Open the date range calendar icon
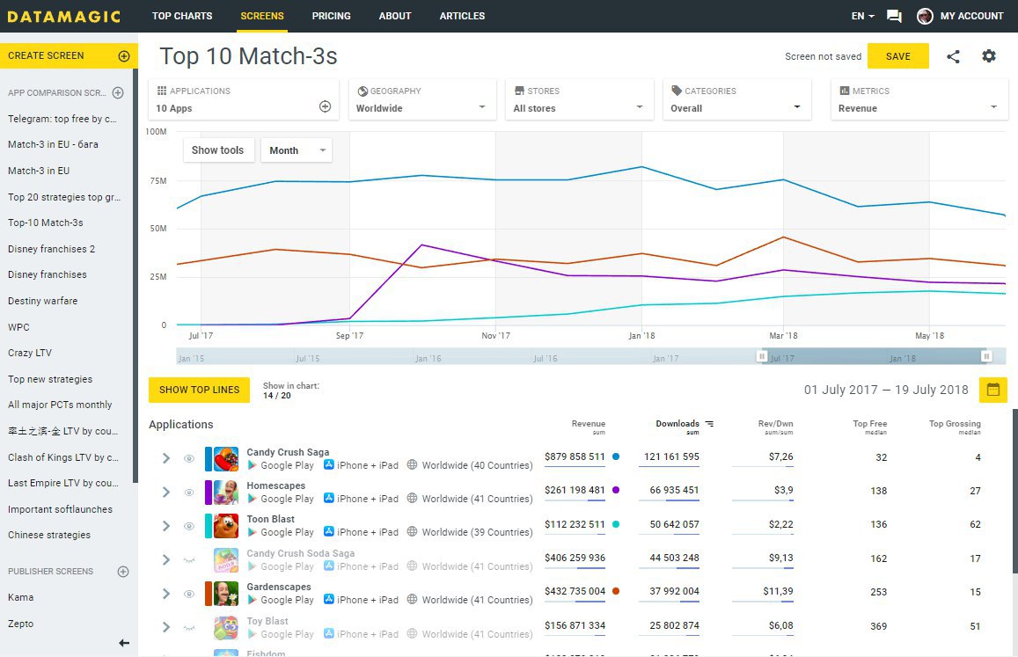 (992, 390)
